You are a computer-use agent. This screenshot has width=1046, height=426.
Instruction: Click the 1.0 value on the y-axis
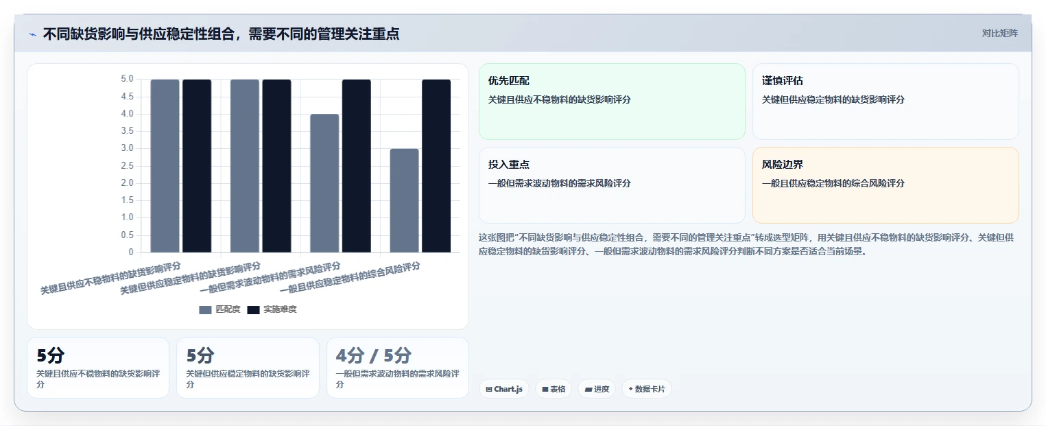[128, 217]
